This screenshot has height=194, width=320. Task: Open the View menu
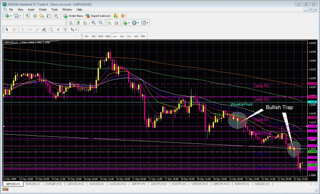tap(20, 10)
